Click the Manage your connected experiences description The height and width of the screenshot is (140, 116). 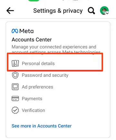pos(56,49)
